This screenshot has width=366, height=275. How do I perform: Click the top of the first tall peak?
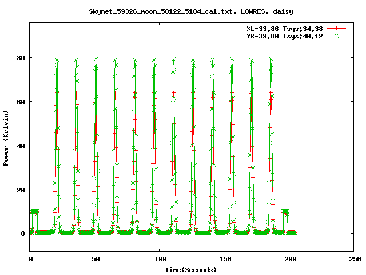(57, 60)
